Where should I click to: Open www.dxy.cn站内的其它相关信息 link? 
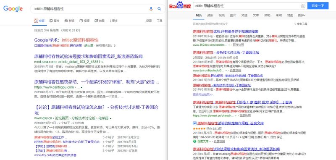(x=55, y=155)
